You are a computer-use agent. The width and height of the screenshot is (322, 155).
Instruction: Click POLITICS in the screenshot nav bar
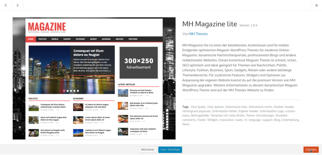(x=43, y=39)
